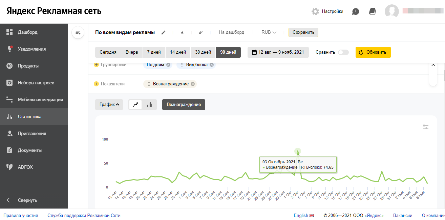Open Статистика in the sidebar
Viewport: 445px width, 220px height.
[x=30, y=117]
